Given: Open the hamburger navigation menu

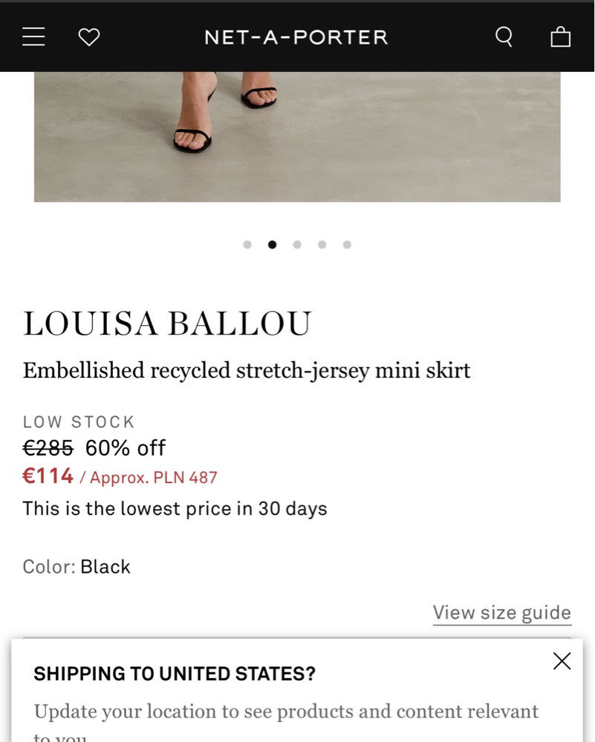Looking at the screenshot, I should pyautogui.click(x=33, y=37).
